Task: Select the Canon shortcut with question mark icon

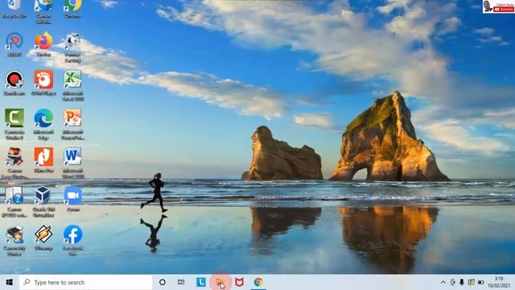Action: pyautogui.click(x=14, y=202)
